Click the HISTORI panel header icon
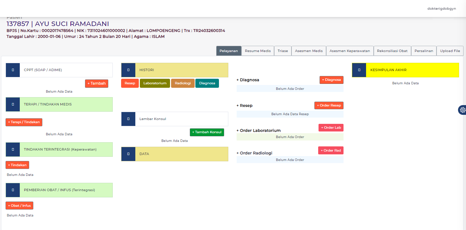 pos(128,70)
